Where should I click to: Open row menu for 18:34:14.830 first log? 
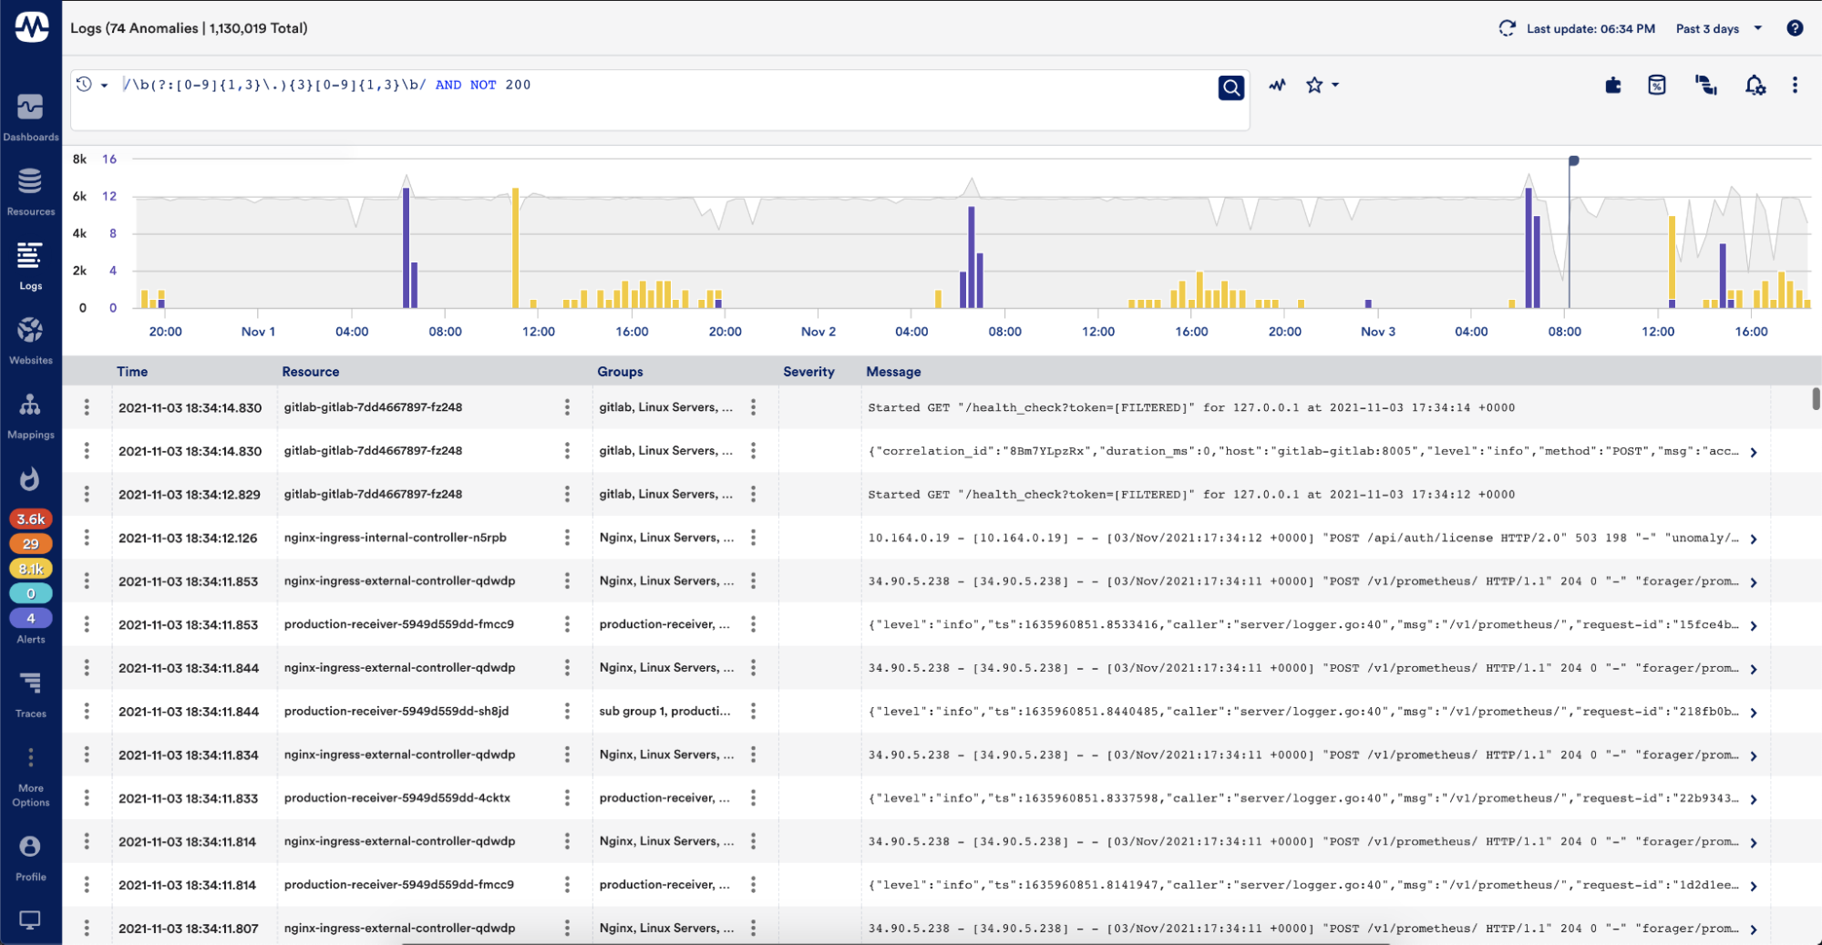click(x=87, y=407)
